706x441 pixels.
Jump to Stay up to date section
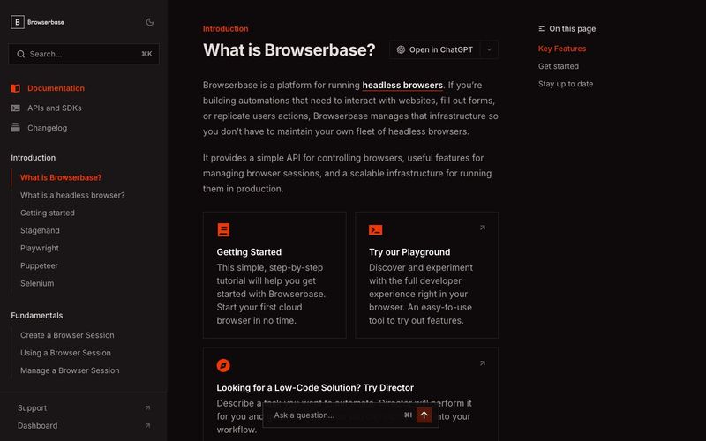566,84
